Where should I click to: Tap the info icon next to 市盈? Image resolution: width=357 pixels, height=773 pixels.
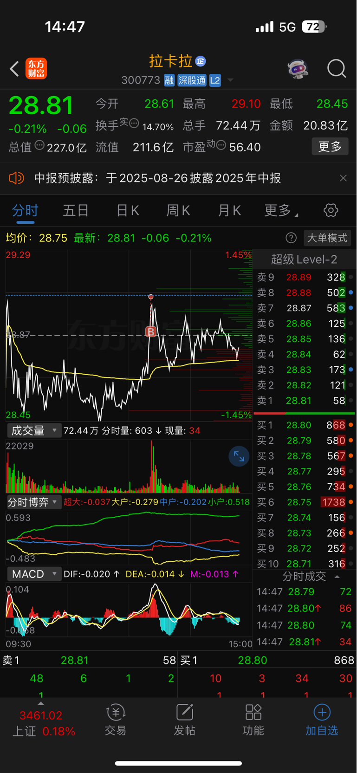(x=221, y=145)
